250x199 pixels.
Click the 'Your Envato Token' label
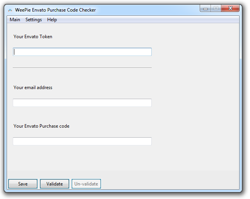tap(33, 37)
